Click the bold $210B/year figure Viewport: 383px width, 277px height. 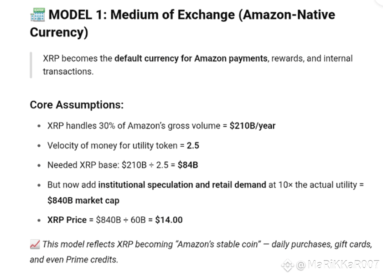252,126
